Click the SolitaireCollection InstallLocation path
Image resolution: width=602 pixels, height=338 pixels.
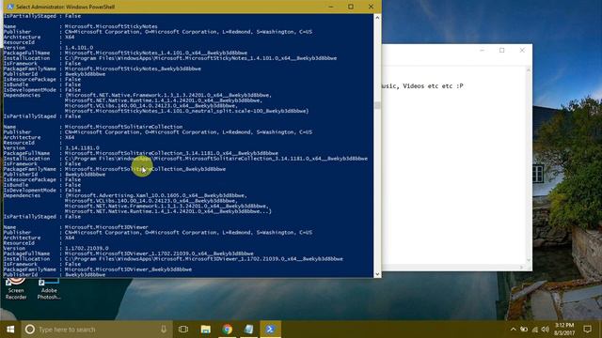point(216,159)
